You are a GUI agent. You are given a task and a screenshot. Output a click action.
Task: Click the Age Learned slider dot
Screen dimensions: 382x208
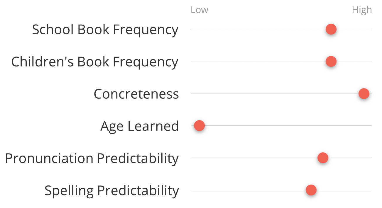(199, 126)
